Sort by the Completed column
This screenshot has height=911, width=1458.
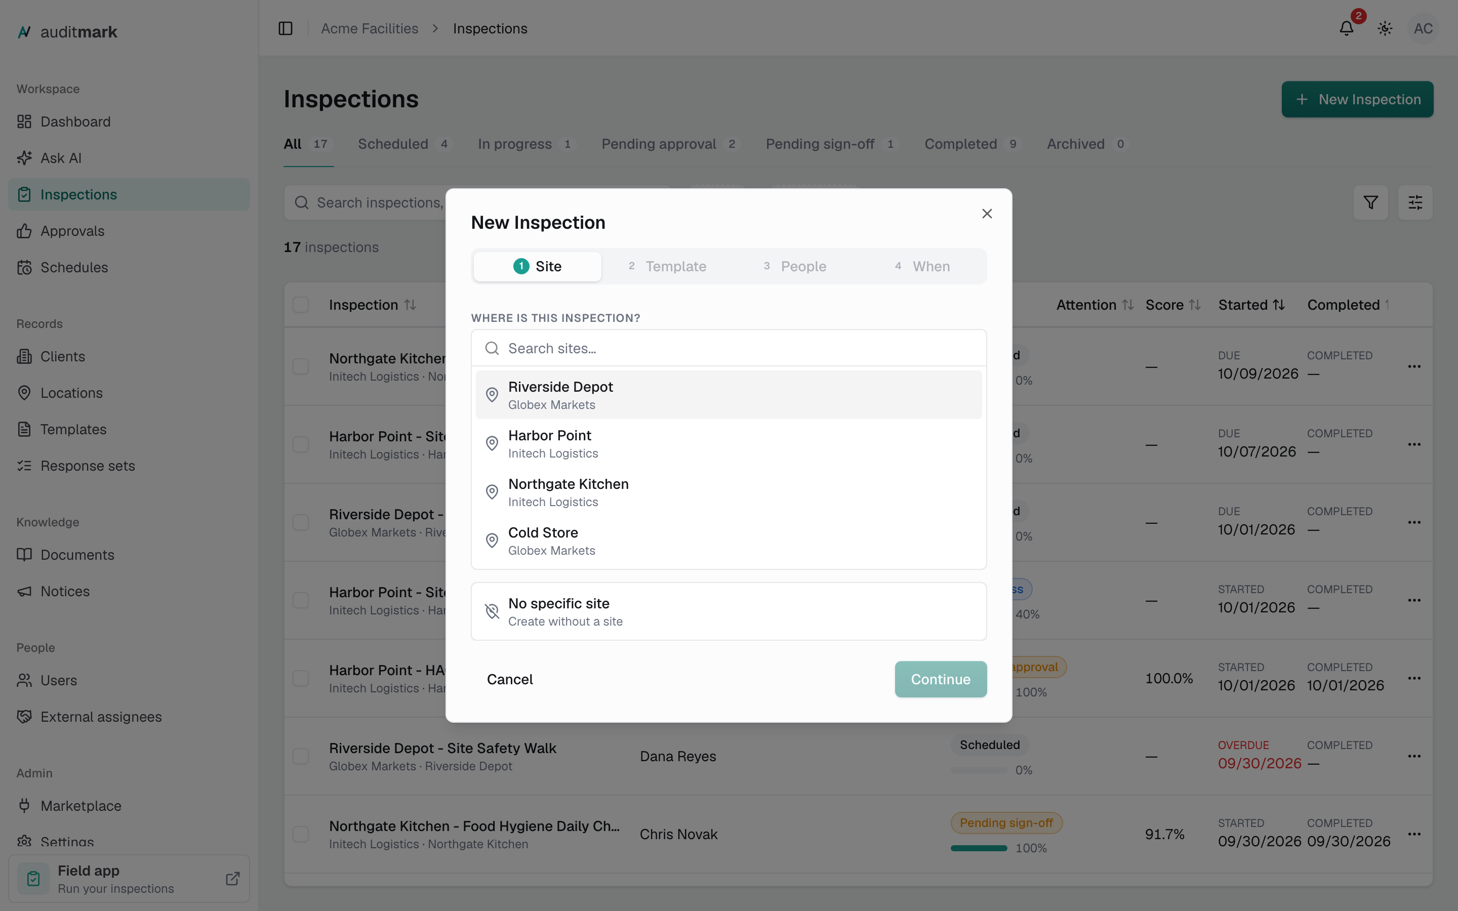pyautogui.click(x=1348, y=305)
